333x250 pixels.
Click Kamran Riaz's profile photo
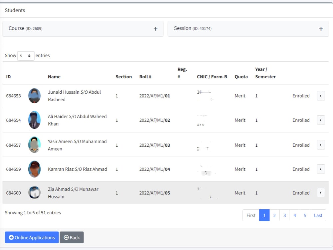(x=34, y=169)
